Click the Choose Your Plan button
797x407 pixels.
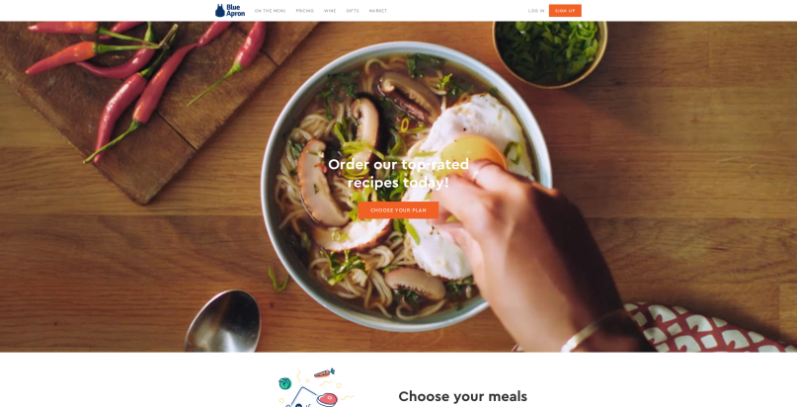coord(399,210)
